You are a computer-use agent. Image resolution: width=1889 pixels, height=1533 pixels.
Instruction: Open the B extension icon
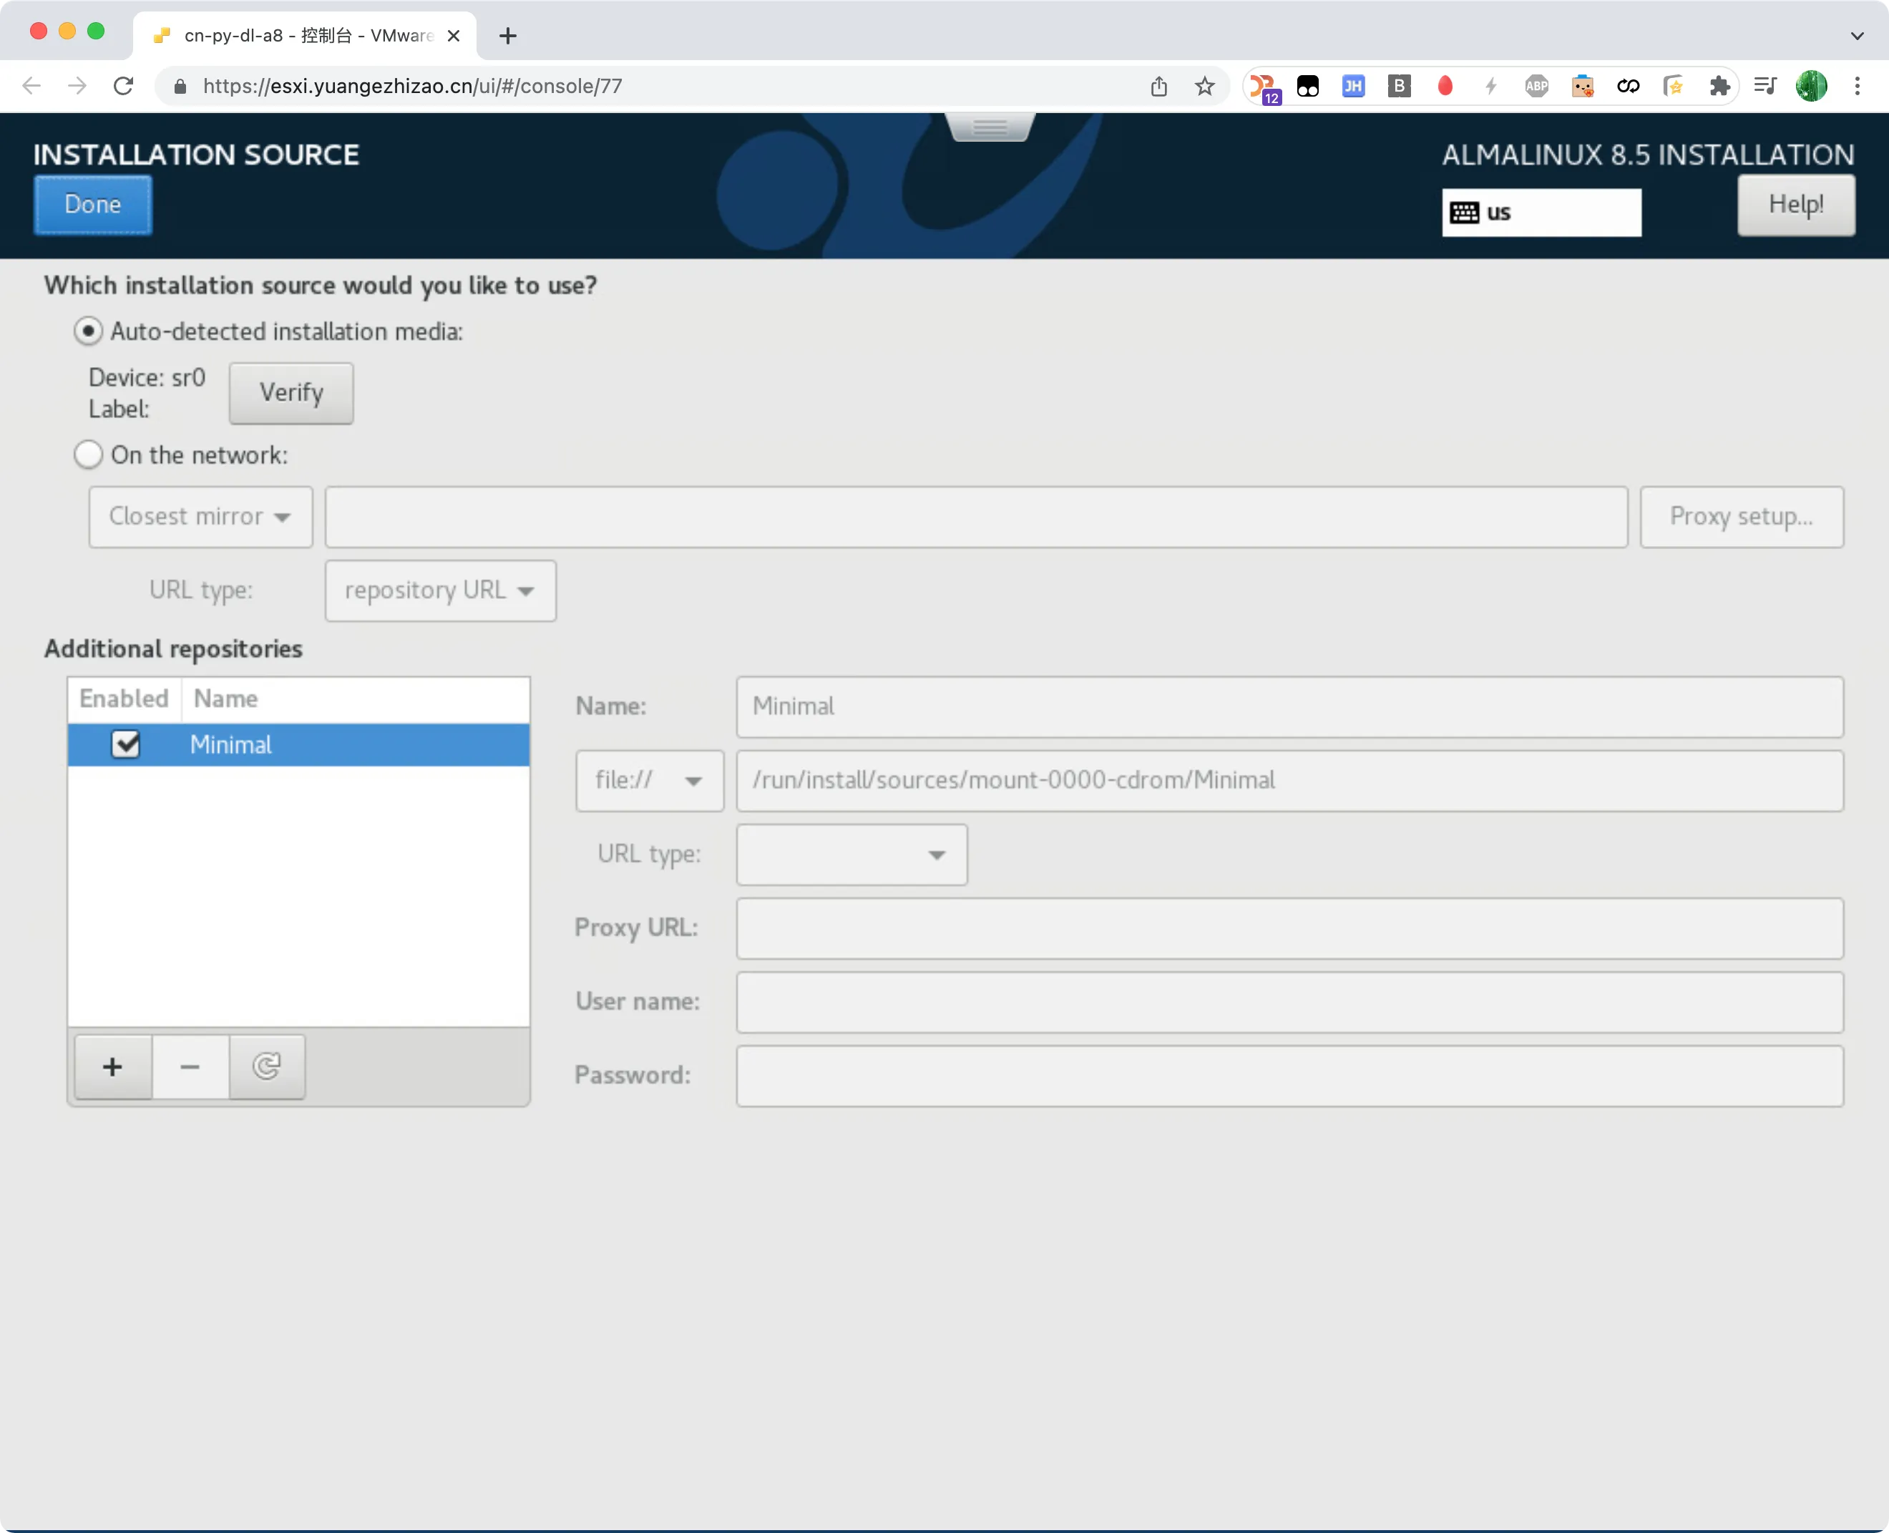coord(1399,86)
